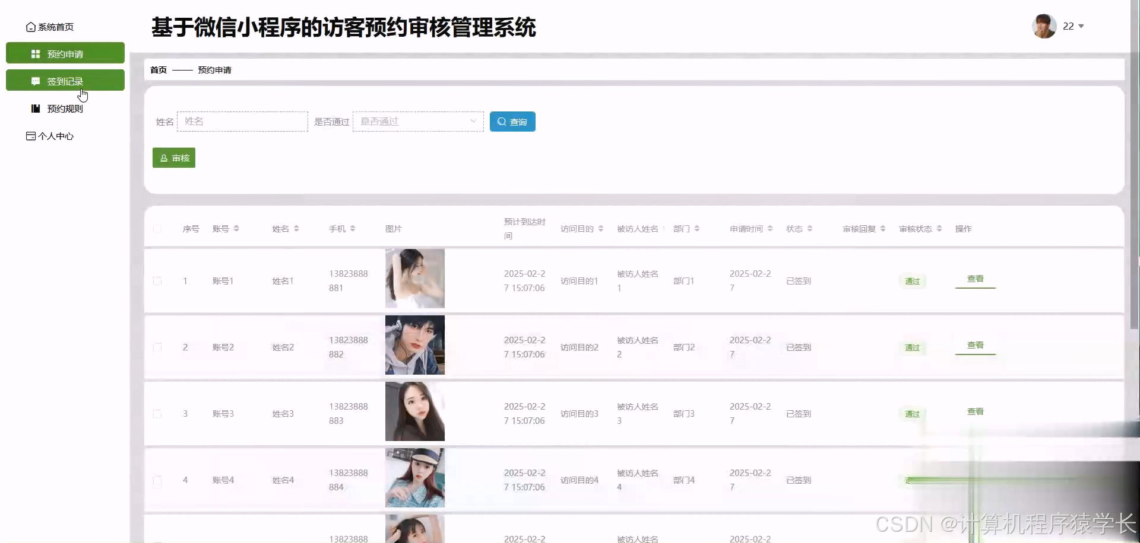Open 签到记录 from the sidebar icon
This screenshot has width=1140, height=543.
[36, 81]
